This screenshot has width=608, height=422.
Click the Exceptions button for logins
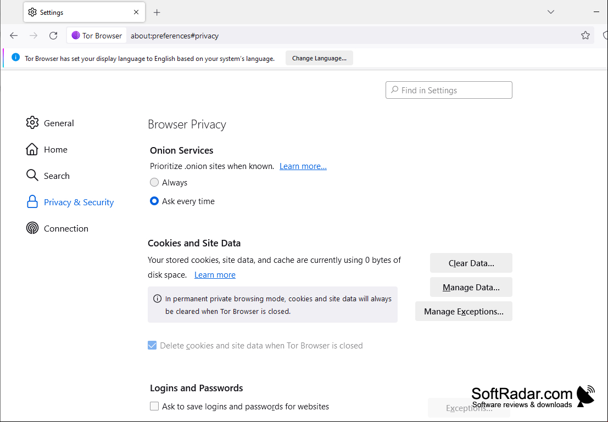(469, 408)
